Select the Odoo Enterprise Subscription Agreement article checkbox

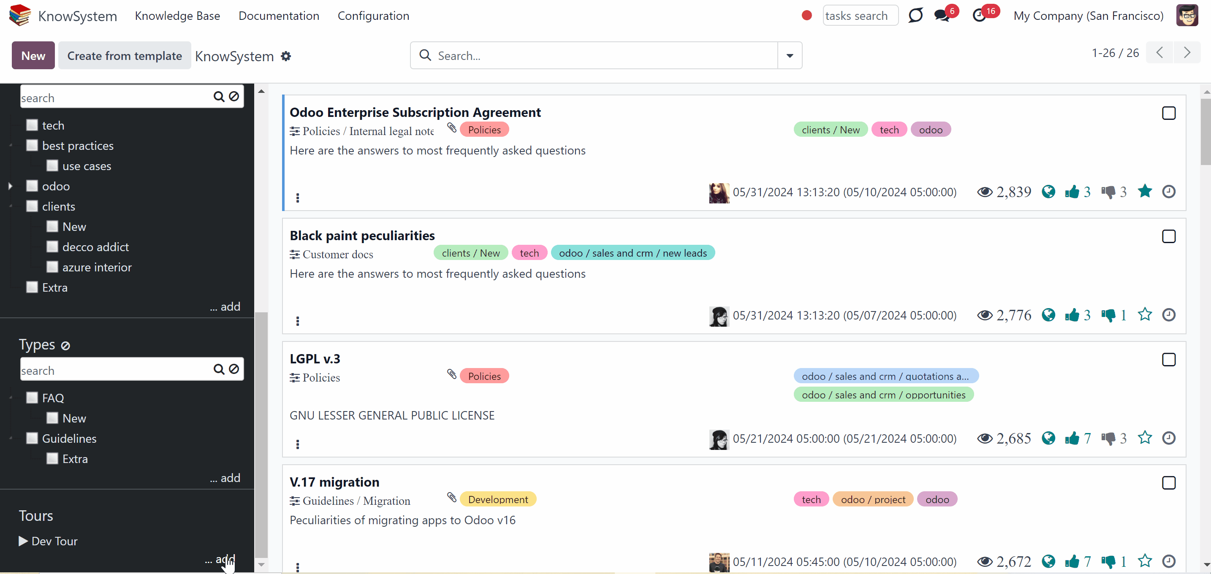click(x=1169, y=113)
